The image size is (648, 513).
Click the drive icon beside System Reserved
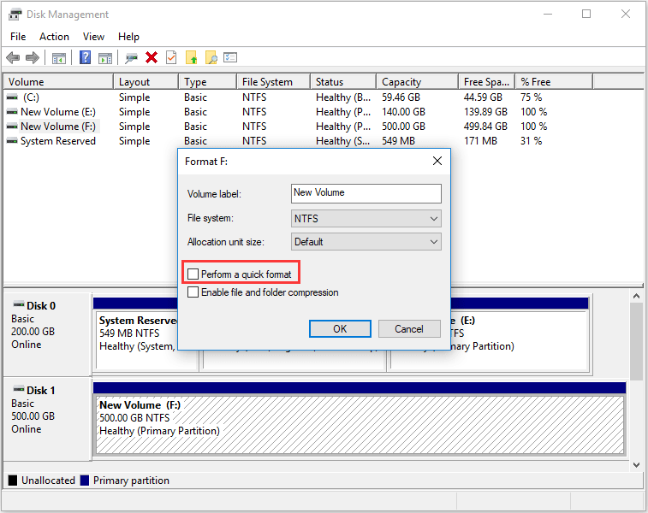coord(12,141)
